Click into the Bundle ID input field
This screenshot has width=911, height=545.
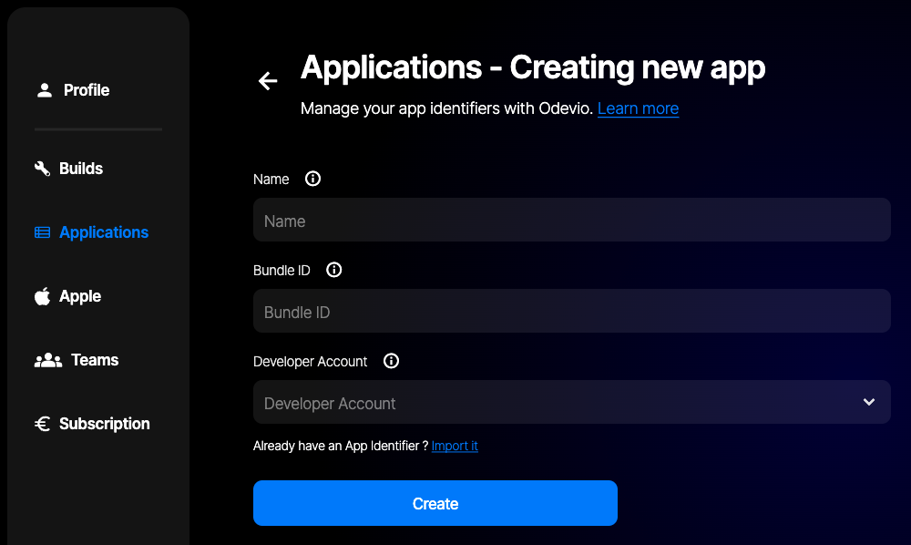tap(571, 311)
